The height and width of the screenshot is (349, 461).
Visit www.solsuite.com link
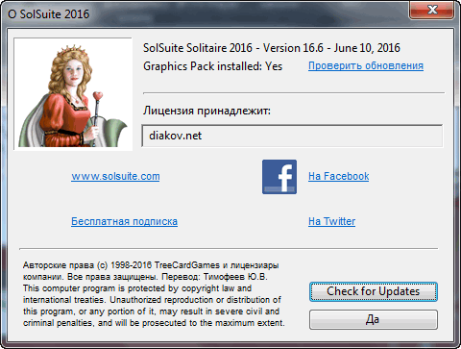115,176
